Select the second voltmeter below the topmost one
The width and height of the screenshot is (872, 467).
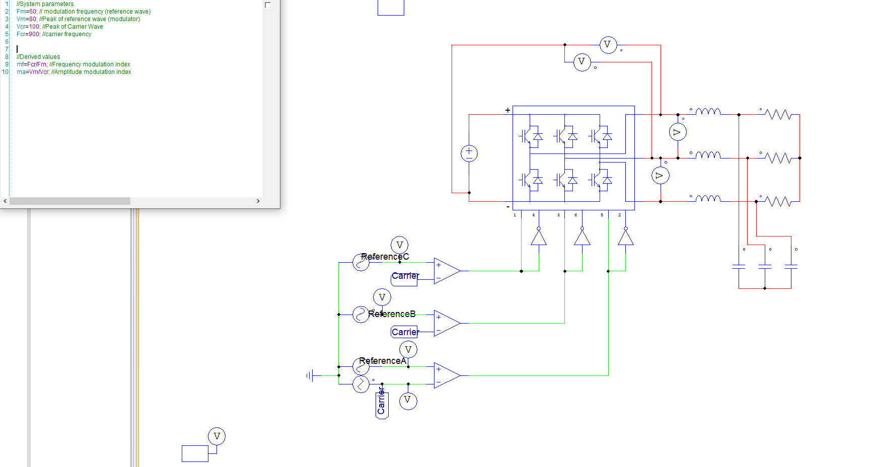coord(582,62)
